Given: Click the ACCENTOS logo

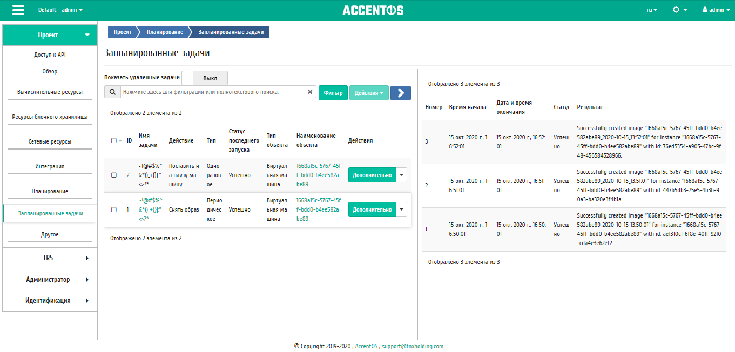Looking at the screenshot, I should (373, 10).
